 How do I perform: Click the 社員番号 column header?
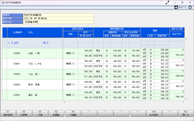pyautogui.click(x=18, y=32)
